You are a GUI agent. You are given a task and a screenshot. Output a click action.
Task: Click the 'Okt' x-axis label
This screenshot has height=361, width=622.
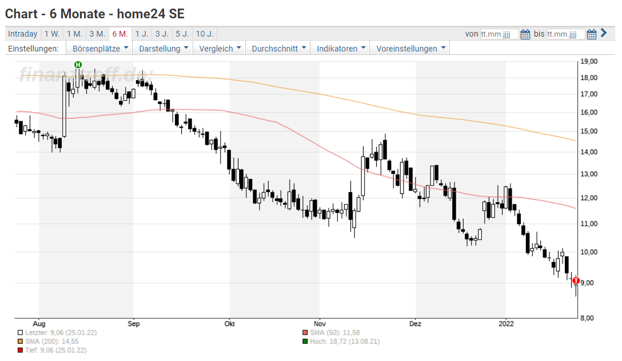tap(230, 324)
